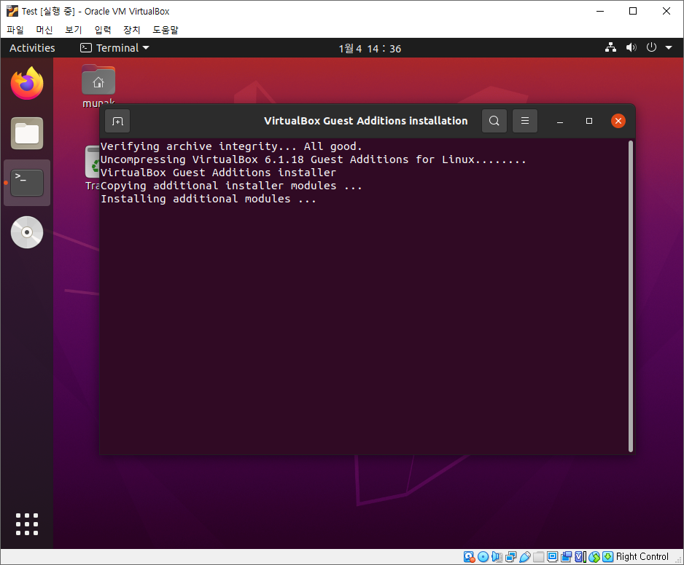Open the clock and calendar panel
The width and height of the screenshot is (684, 565).
point(370,48)
